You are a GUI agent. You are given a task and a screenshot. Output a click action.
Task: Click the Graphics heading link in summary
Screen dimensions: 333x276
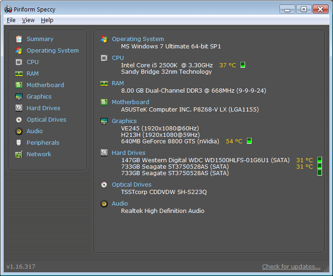124,121
